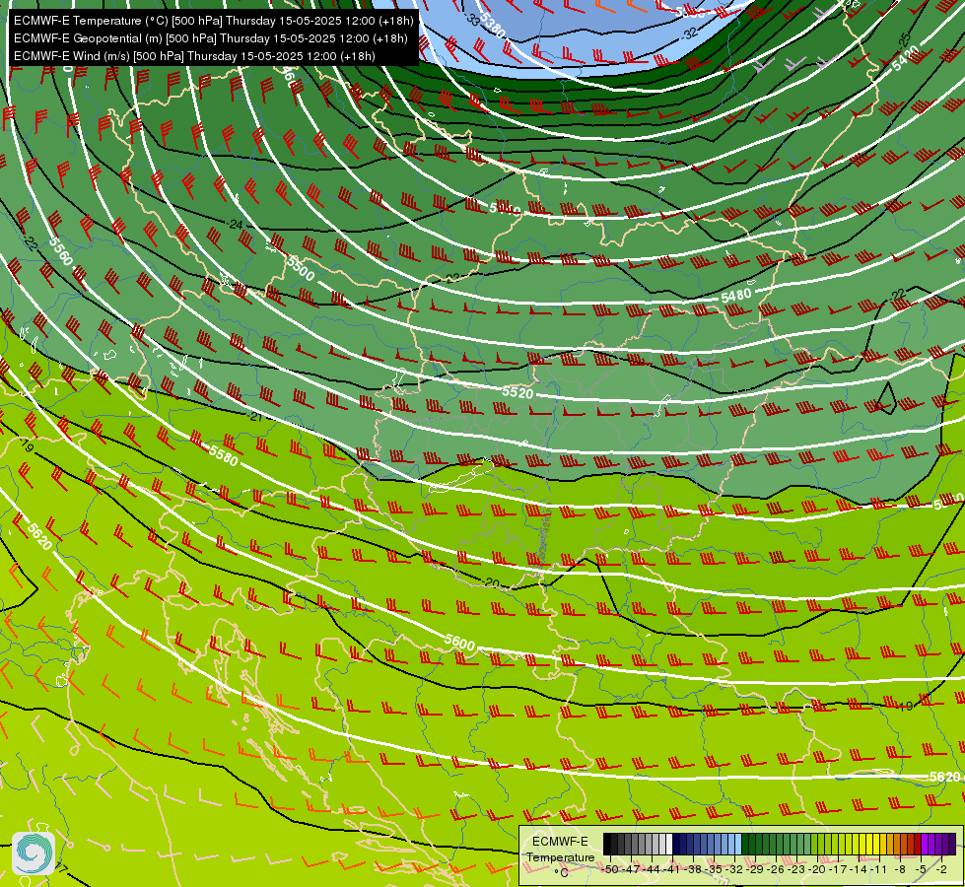The image size is (965, 887).
Task: Click the 5500 geopotential contour label
Action: (301, 268)
